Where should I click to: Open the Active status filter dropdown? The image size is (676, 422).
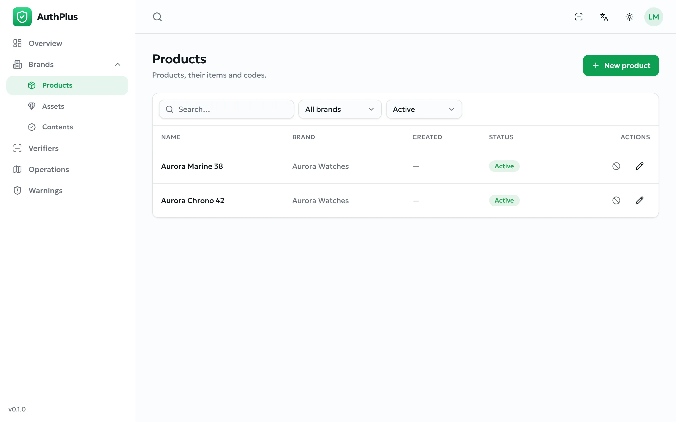(x=424, y=109)
